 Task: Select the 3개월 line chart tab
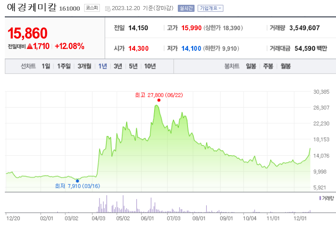(84, 66)
